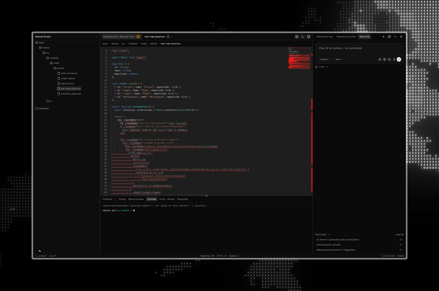The height and width of the screenshot is (291, 439).
Task: Open the Auto model selector dropdown
Action: pos(340,59)
